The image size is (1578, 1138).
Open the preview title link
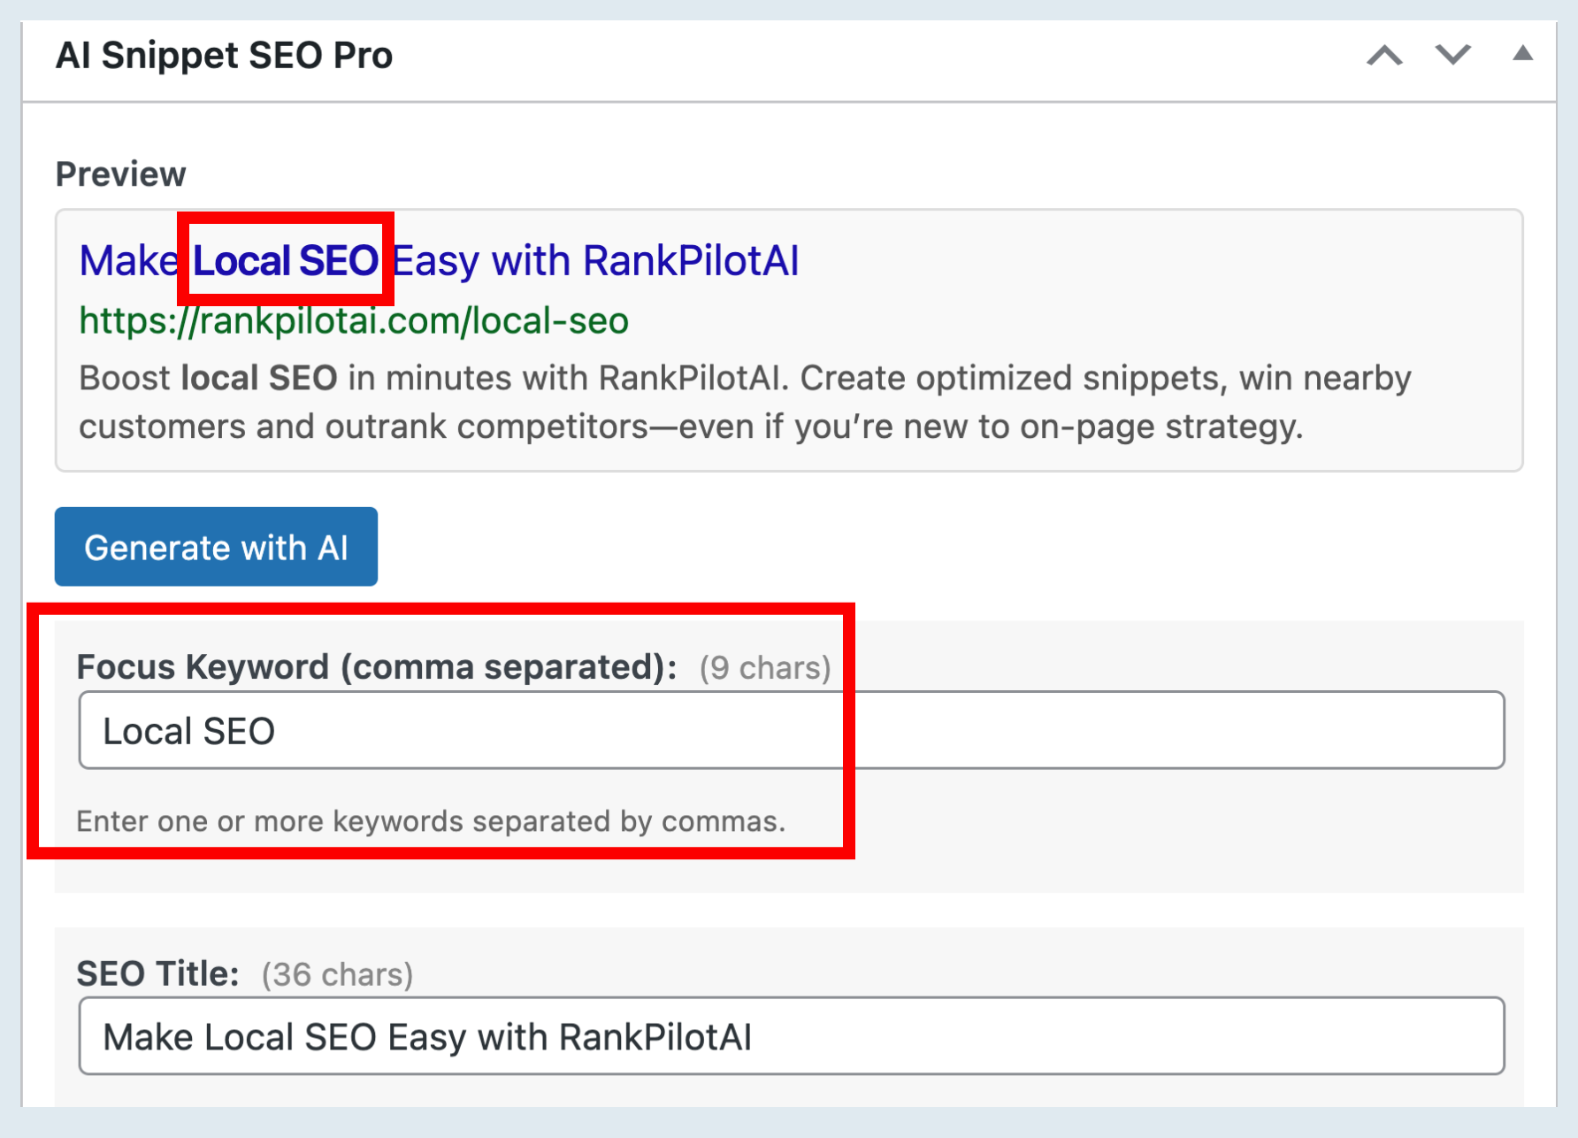click(x=439, y=260)
